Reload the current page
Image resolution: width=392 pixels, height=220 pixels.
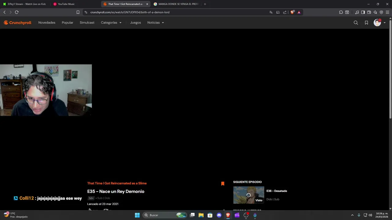(x=17, y=12)
